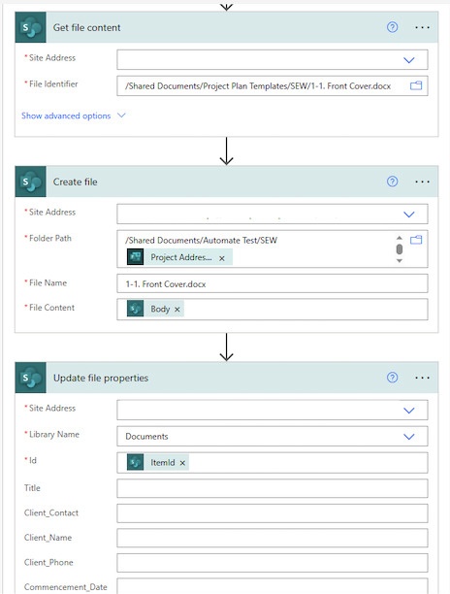450x594 pixels.
Task: Open the Library Name dropdown showing Documents
Action: 273,437
